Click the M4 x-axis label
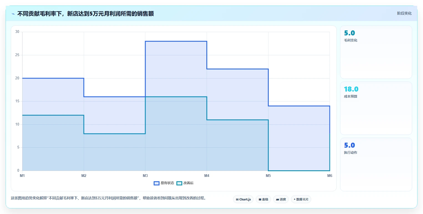The height and width of the screenshot is (214, 423). pyautogui.click(x=207, y=176)
